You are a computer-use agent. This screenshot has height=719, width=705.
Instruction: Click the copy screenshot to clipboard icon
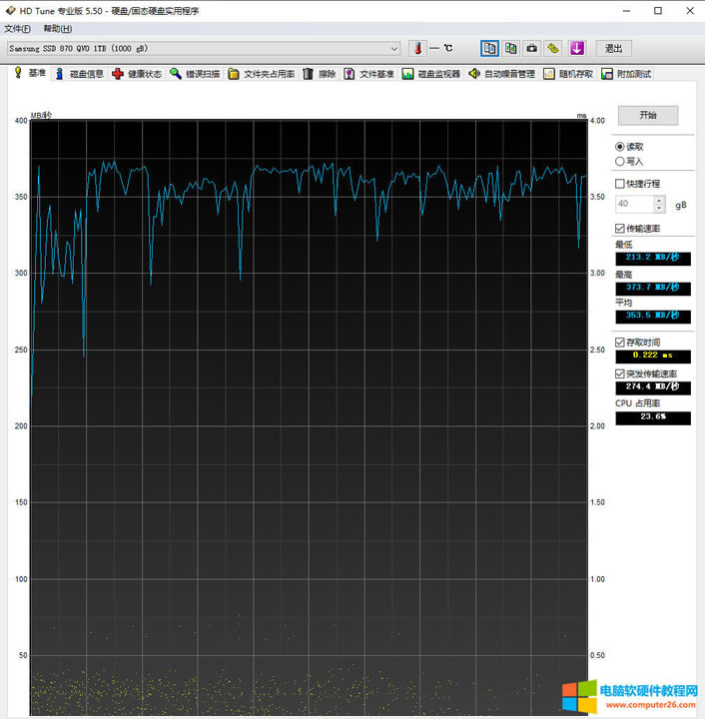point(510,48)
